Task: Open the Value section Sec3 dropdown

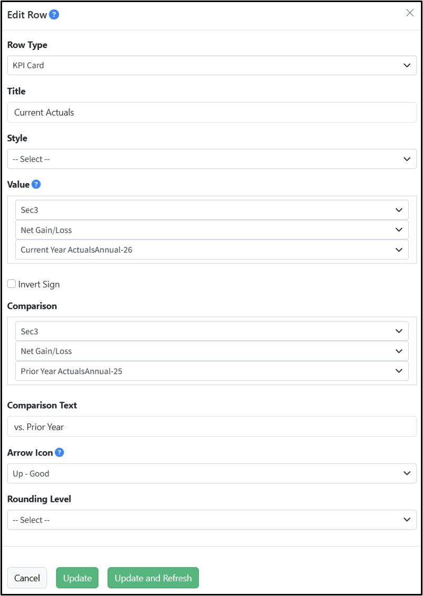Action: click(x=211, y=210)
